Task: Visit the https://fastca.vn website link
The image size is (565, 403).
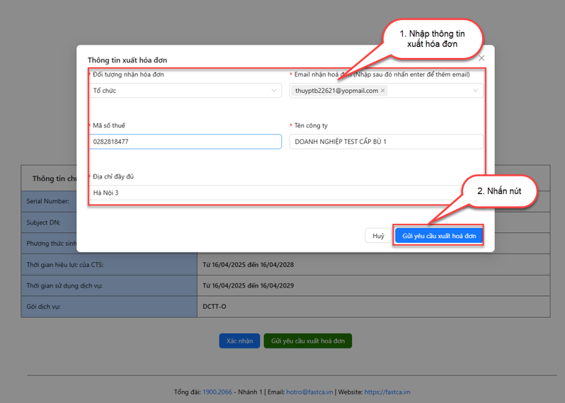Action: point(387,392)
